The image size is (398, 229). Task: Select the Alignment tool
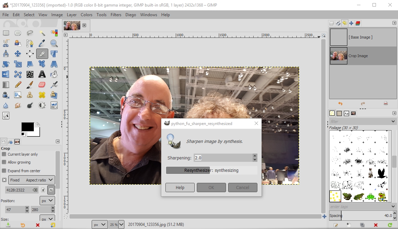30,54
